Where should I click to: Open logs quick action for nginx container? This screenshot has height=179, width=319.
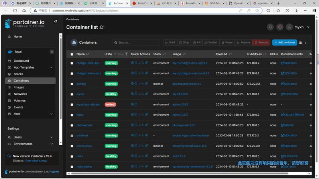point(132,115)
